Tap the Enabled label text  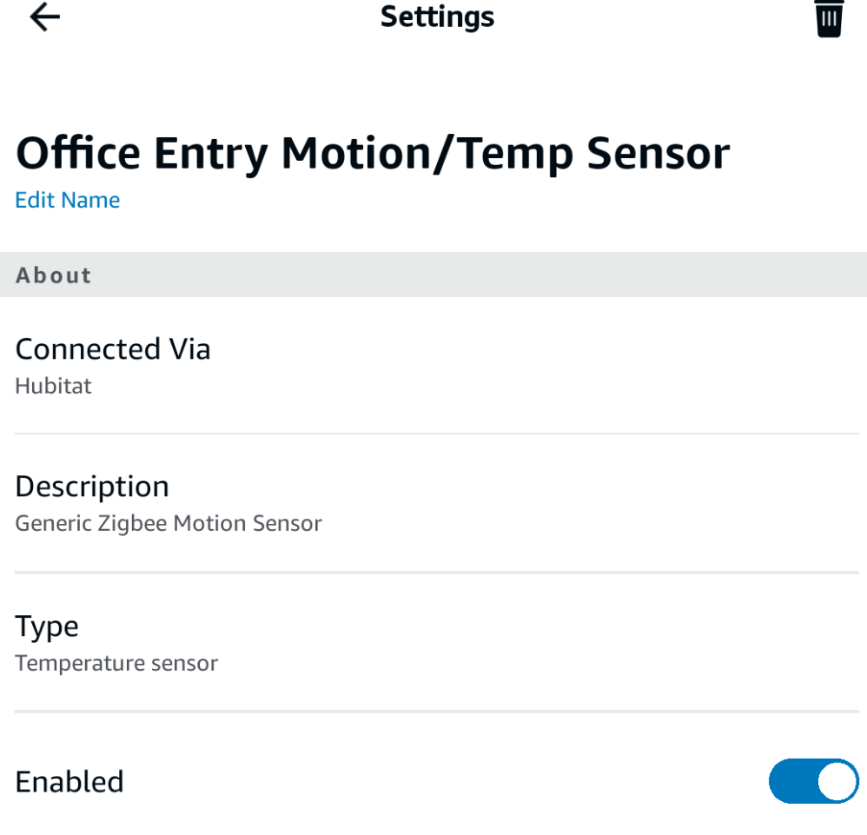[69, 782]
